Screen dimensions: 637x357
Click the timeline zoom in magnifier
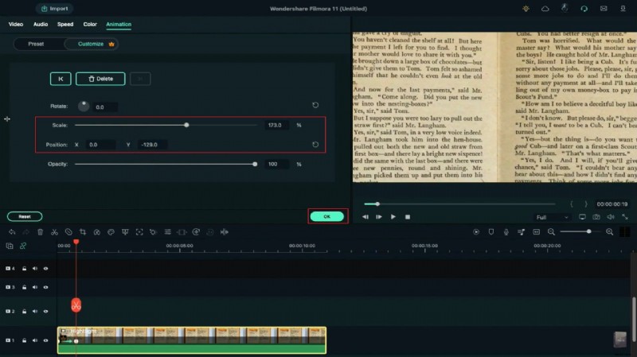pos(610,232)
